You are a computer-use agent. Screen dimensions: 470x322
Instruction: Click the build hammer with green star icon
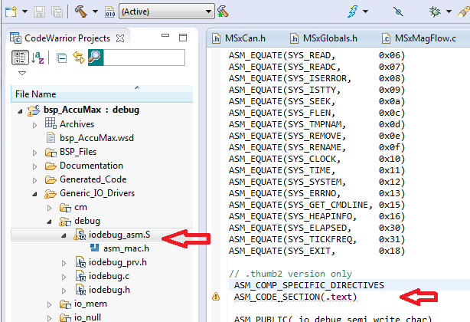point(223,11)
